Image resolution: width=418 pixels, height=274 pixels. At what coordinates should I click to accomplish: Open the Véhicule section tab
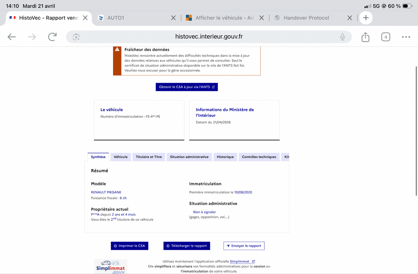point(121,157)
